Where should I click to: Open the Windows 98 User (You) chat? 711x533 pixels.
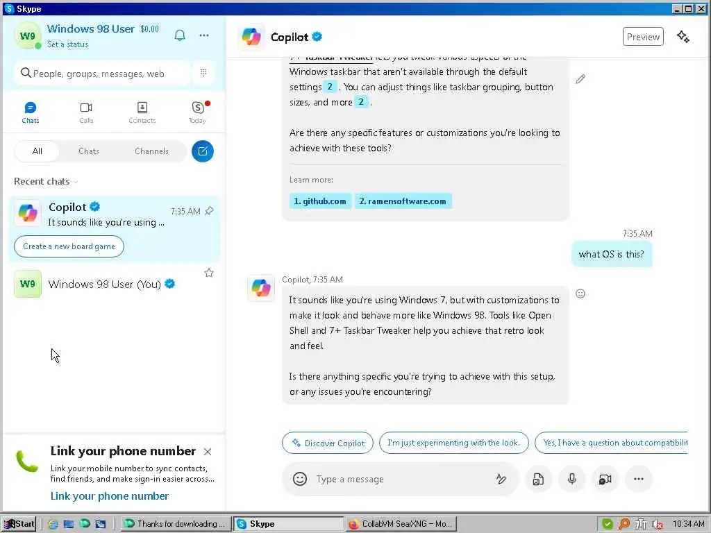[115, 284]
